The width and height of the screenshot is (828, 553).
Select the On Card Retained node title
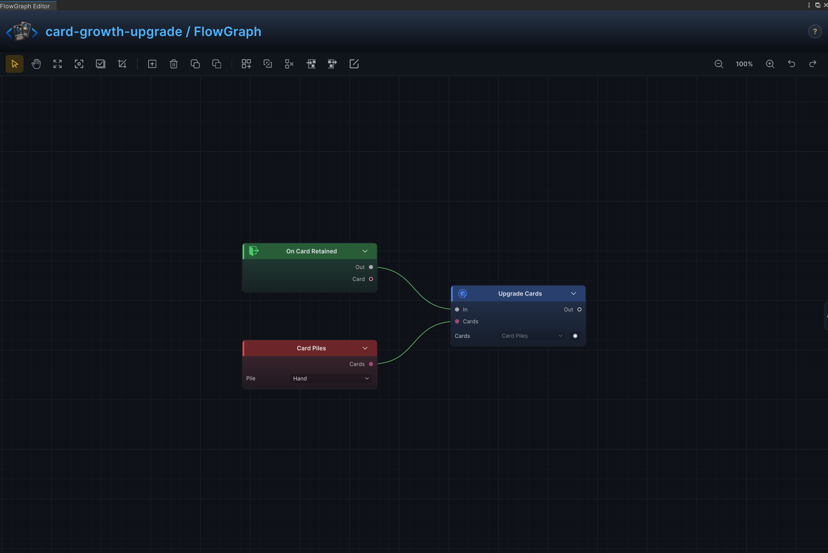(311, 251)
